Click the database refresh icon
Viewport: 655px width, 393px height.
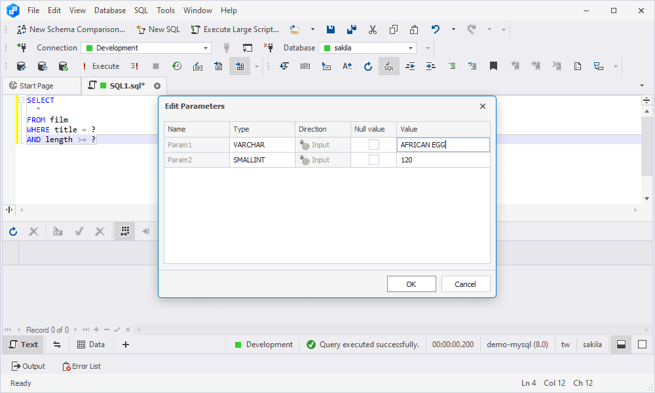[x=42, y=66]
